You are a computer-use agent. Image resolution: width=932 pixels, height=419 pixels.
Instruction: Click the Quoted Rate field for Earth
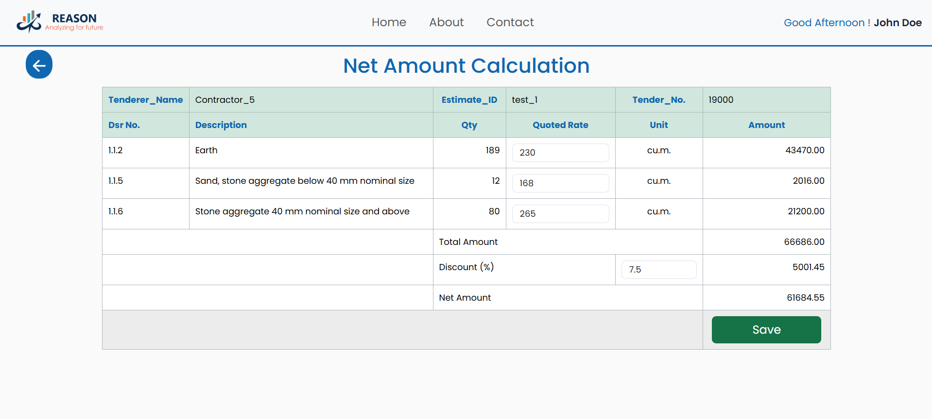(x=560, y=153)
